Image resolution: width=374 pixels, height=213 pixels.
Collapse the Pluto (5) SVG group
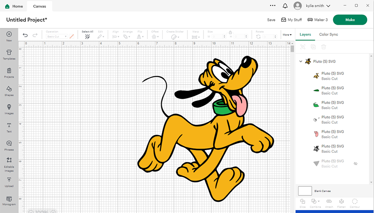click(x=301, y=61)
